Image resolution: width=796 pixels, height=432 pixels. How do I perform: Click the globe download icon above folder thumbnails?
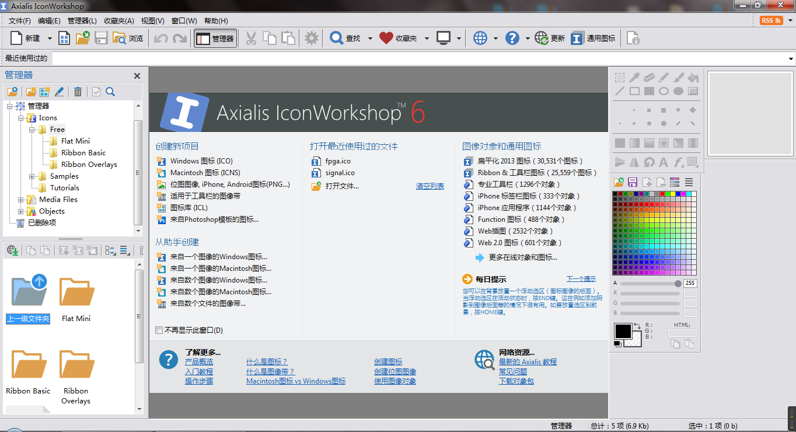pos(12,250)
